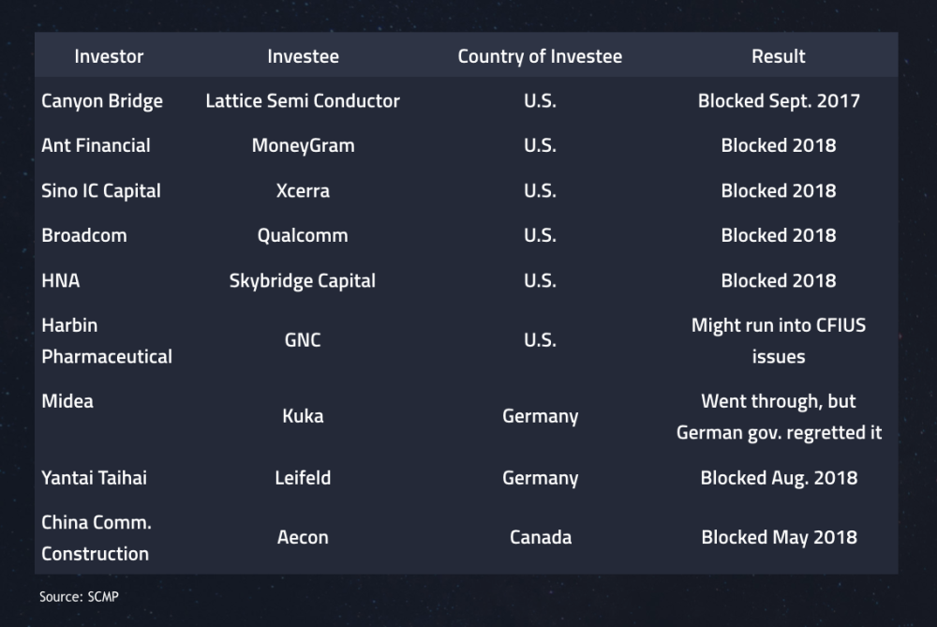Image resolution: width=937 pixels, height=627 pixels.
Task: Click the Harbin Pharmaceutical investor cell
Action: 107,341
